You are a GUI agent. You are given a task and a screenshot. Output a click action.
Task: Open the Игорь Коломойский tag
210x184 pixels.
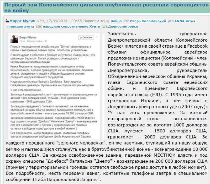(x=148, y=21)
